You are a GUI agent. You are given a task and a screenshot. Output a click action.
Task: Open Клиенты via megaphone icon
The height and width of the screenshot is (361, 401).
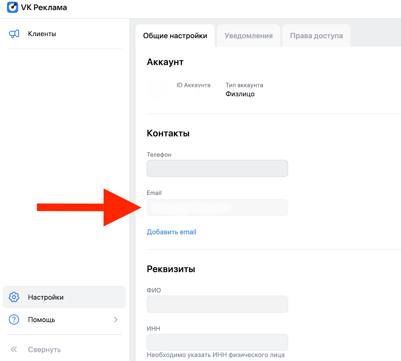(x=14, y=34)
